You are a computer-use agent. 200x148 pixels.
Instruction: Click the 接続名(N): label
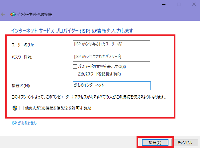coord(21,86)
